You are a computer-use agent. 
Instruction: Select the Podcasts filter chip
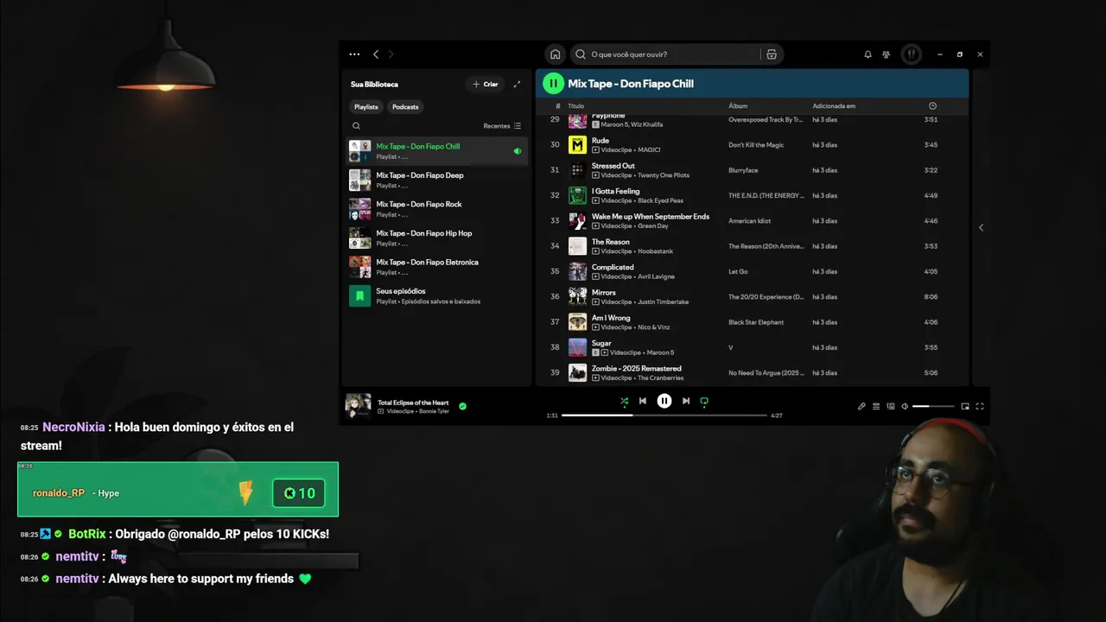(405, 107)
